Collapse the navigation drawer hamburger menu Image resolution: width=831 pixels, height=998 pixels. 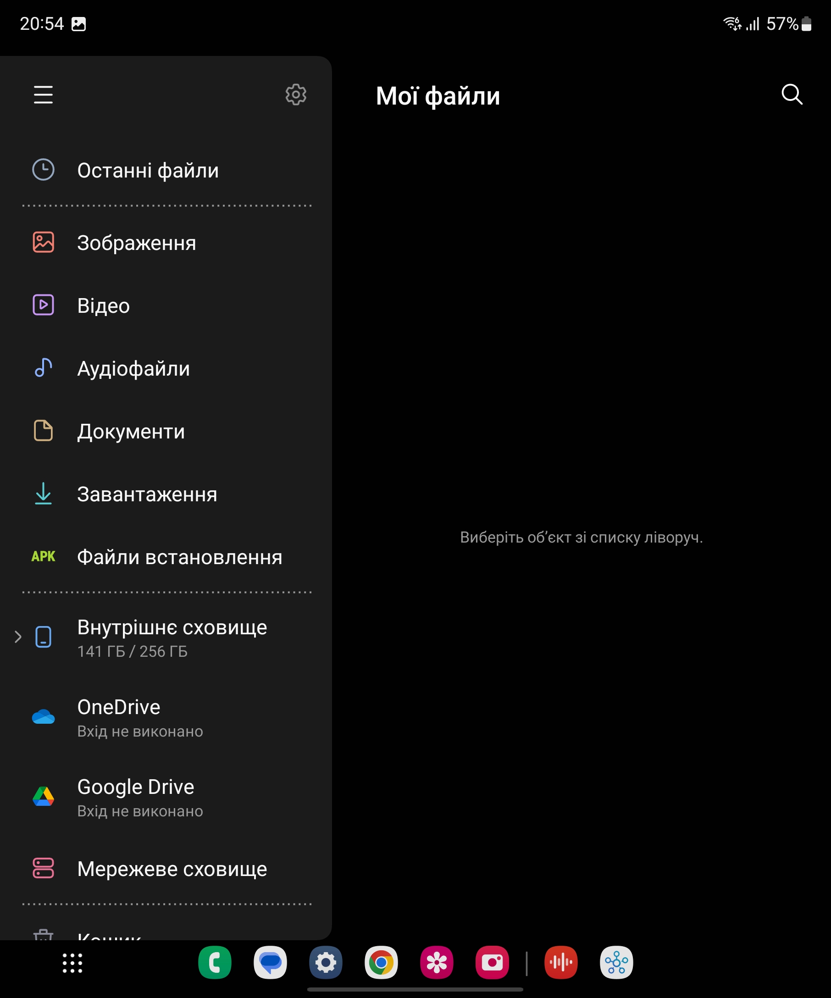(43, 94)
